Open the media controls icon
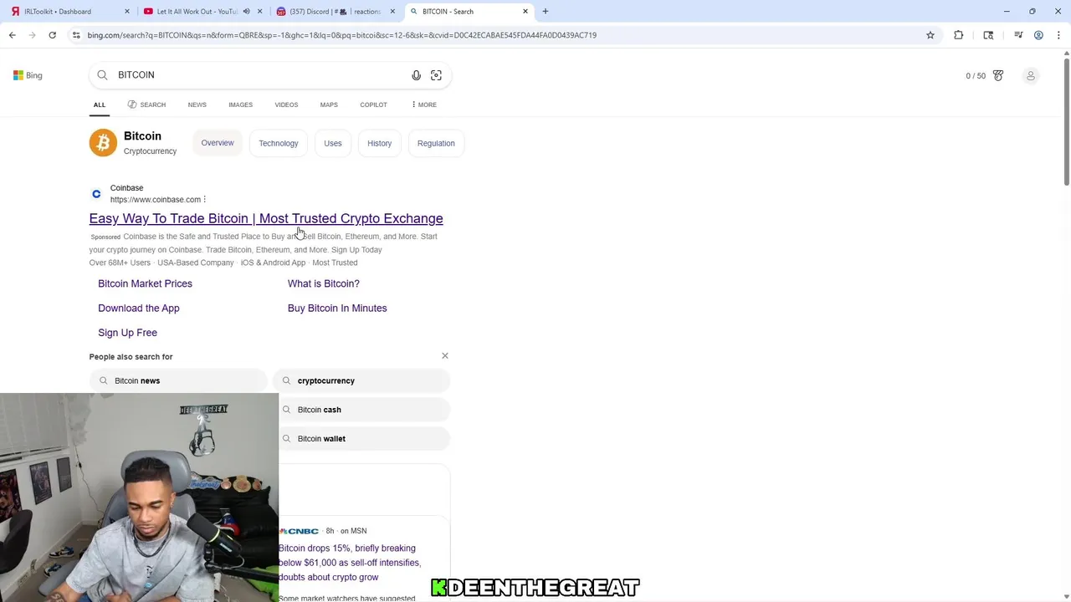 click(x=1018, y=35)
